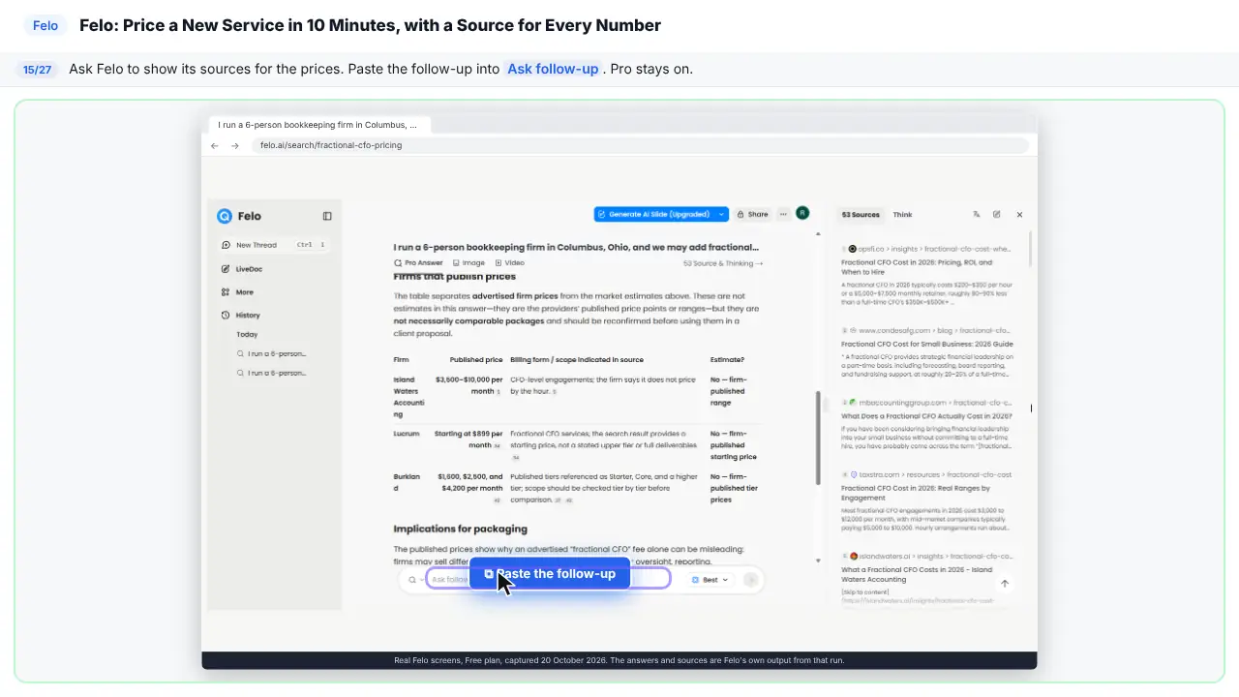
Task: Click the More apps grid icon
Action: click(226, 292)
